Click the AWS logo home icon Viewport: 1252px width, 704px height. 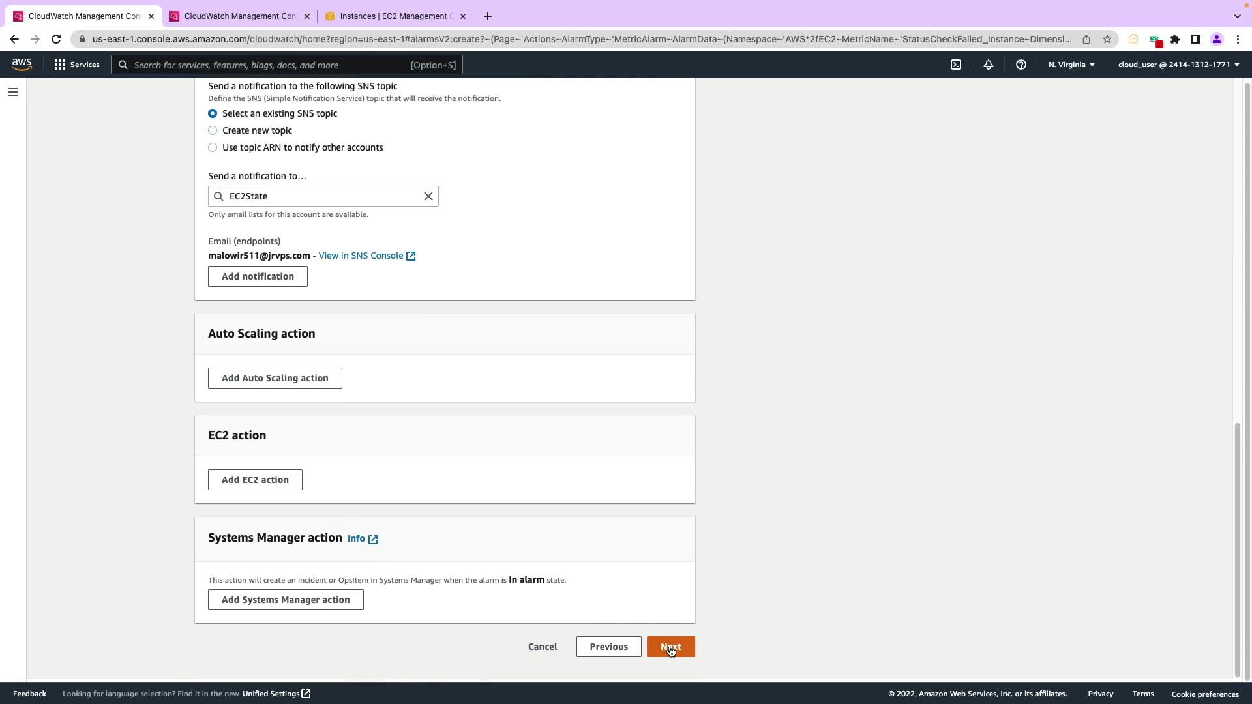(x=22, y=64)
